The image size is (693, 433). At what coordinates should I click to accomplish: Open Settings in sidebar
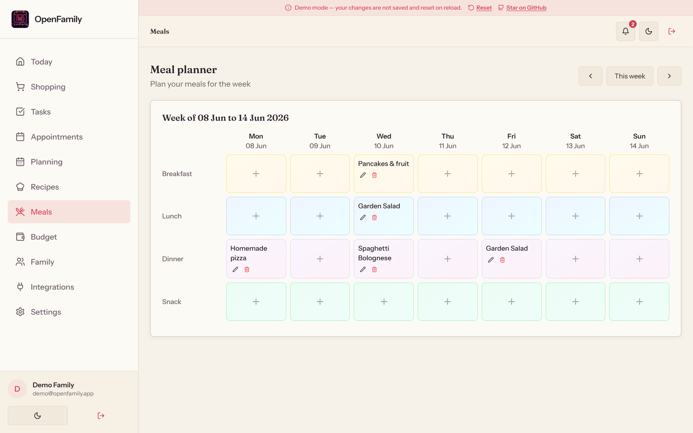click(69, 312)
